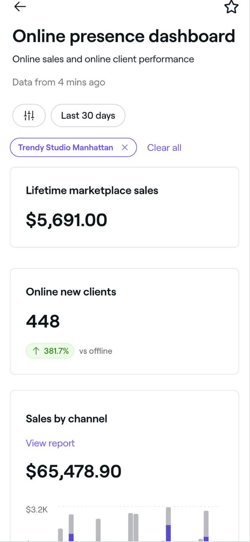Click the Clear all link
This screenshot has width=250, height=542.
coord(164,147)
